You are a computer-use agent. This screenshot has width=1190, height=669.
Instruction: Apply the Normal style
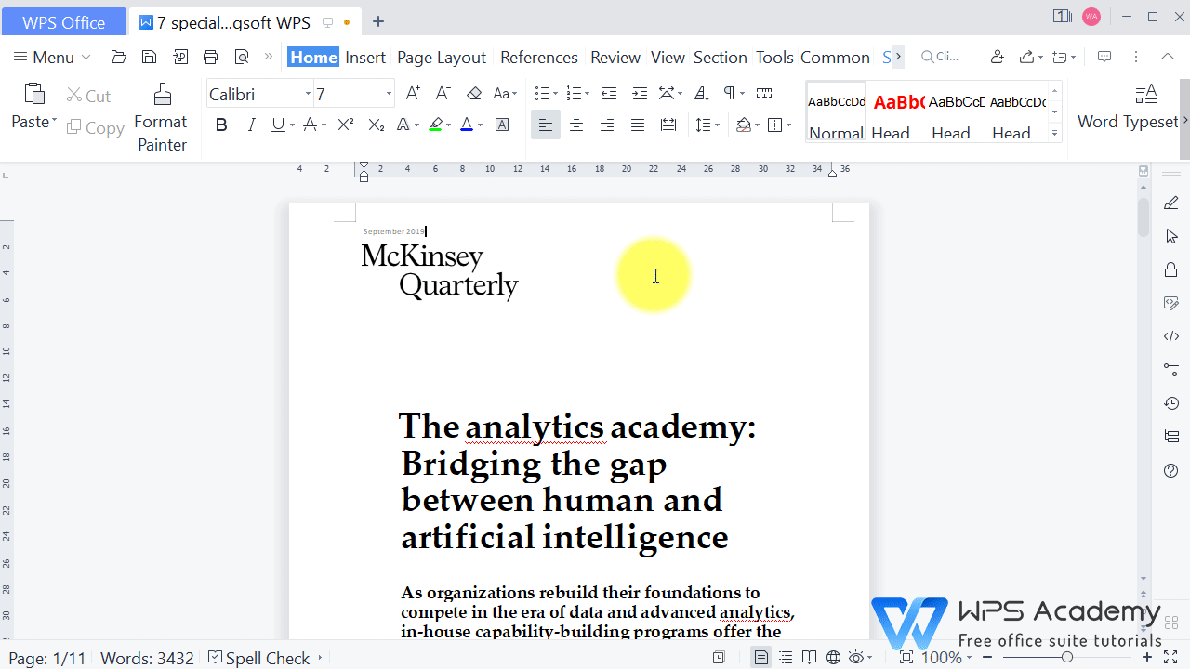(x=836, y=111)
